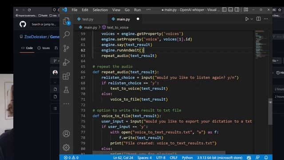Viewport: 284px width, 160px height.
Task: Click the VS Code logo icon
Action: (x=64, y=10)
